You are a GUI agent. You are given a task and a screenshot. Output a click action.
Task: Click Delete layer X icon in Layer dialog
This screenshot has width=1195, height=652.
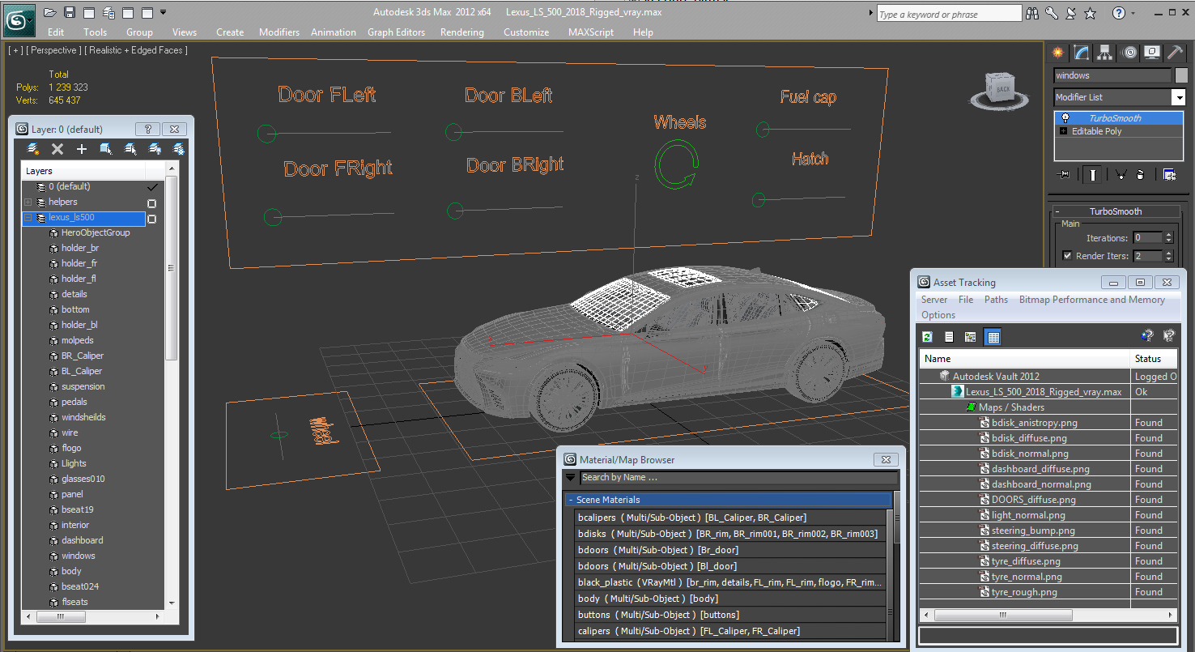(x=57, y=149)
